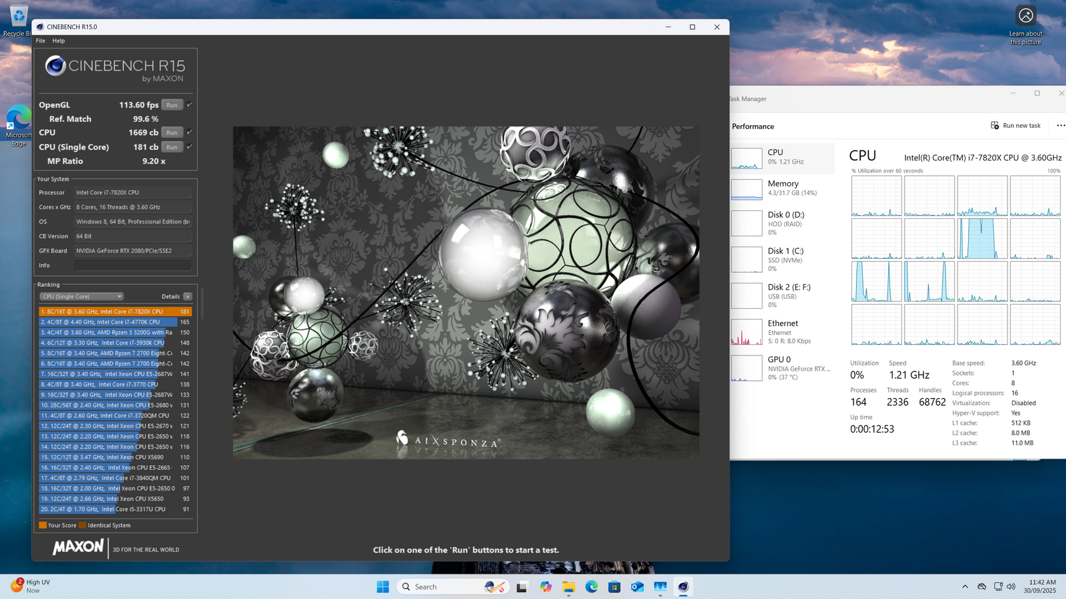The height and width of the screenshot is (599, 1066).
Task: Open the Ethernet performance graph item
Action: (x=747, y=331)
